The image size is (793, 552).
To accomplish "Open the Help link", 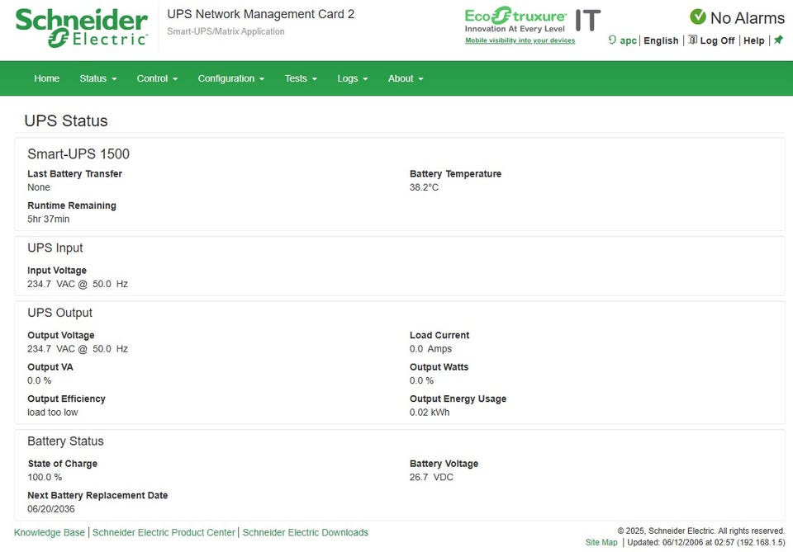I will click(753, 40).
